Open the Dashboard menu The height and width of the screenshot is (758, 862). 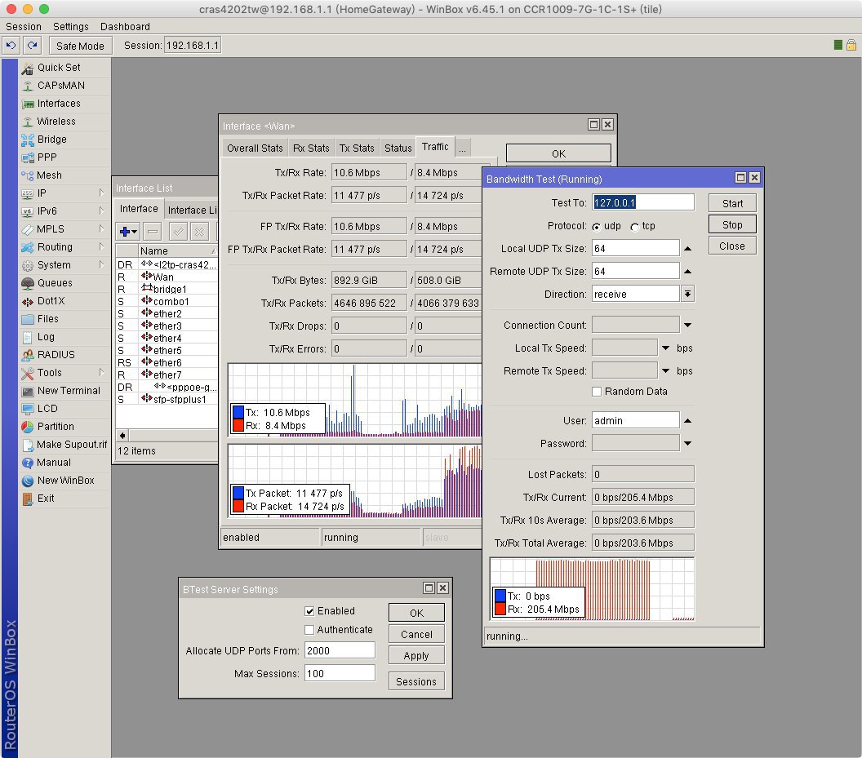126,26
